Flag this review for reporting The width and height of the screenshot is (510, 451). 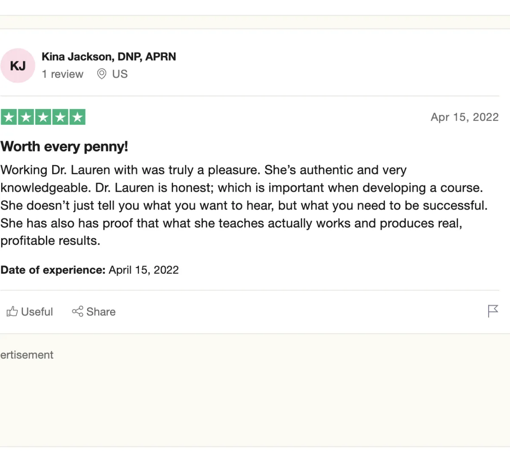[493, 311]
